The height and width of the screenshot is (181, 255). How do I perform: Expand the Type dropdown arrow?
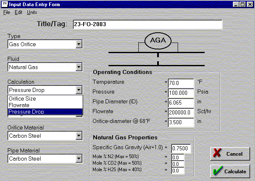coord(79,44)
